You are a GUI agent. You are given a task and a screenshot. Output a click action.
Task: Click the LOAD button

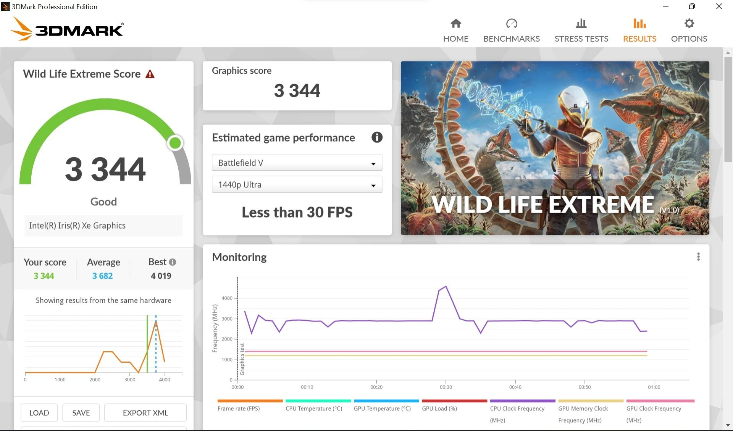pos(39,413)
